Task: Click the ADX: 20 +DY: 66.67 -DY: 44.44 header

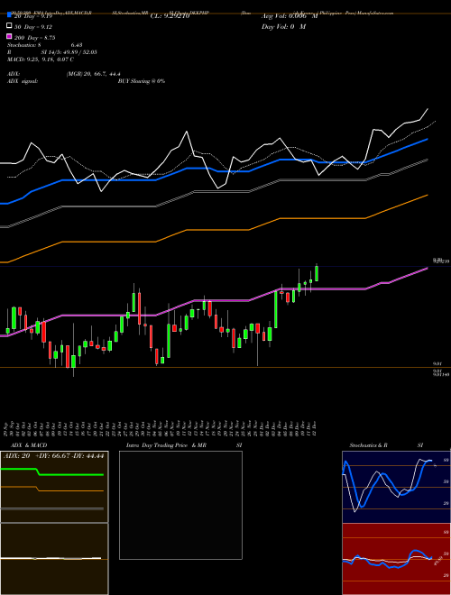Action: coord(53,456)
